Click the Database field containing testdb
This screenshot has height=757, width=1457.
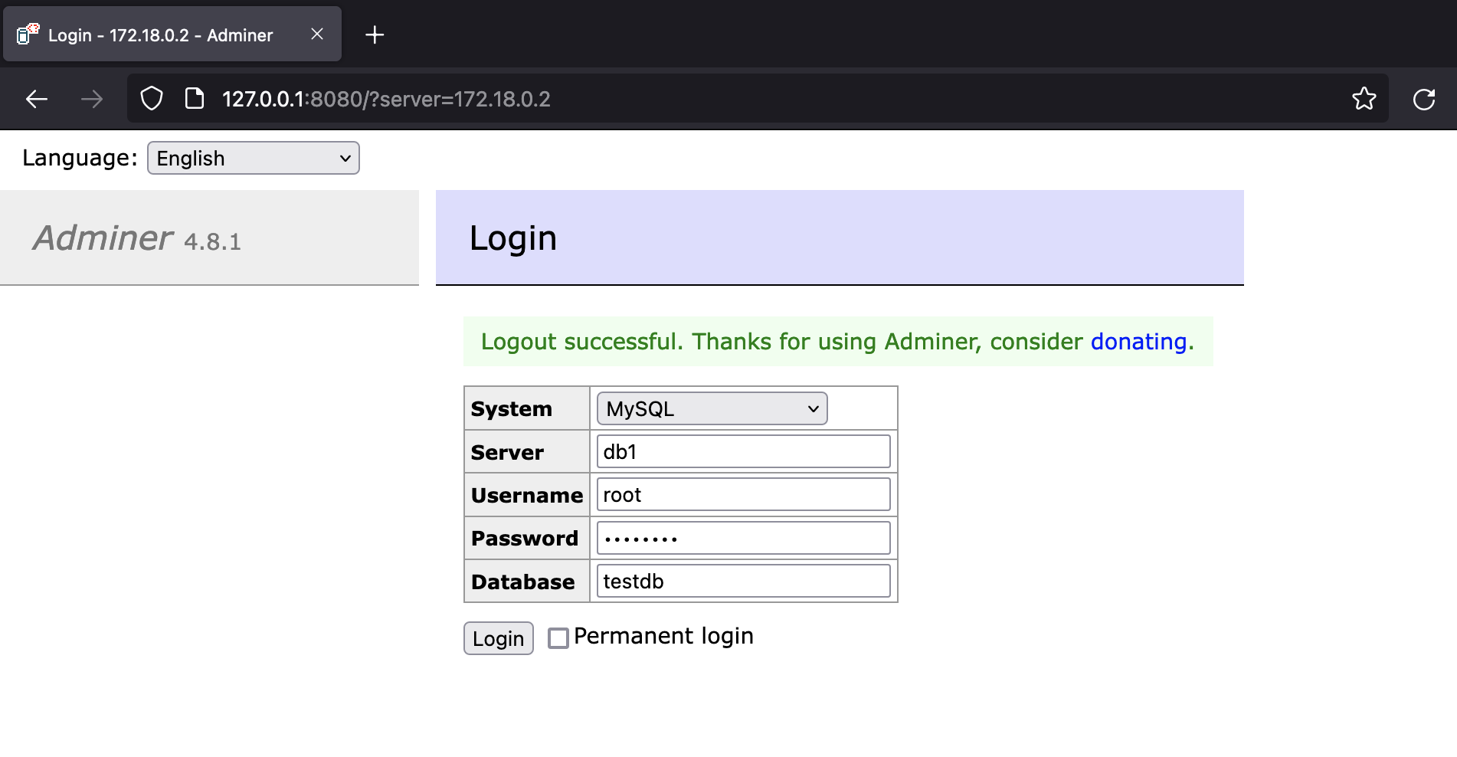742,581
